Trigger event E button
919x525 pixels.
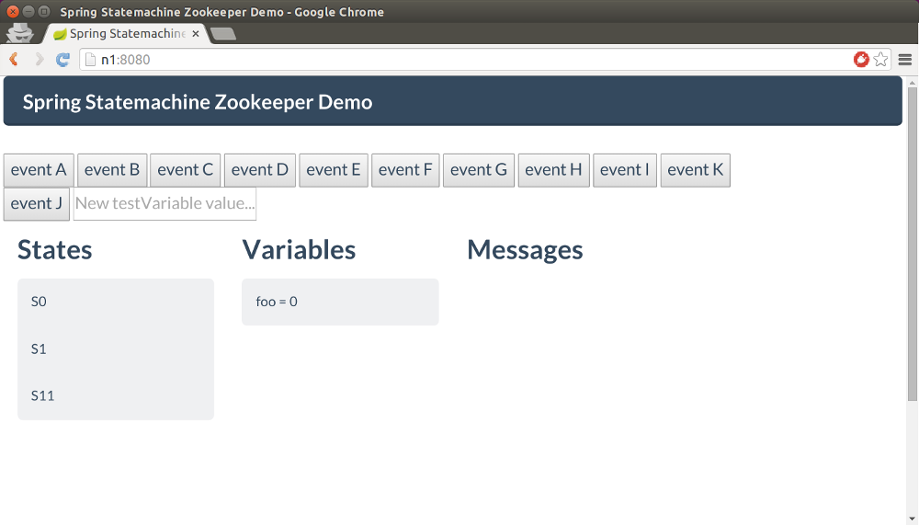[x=334, y=170]
